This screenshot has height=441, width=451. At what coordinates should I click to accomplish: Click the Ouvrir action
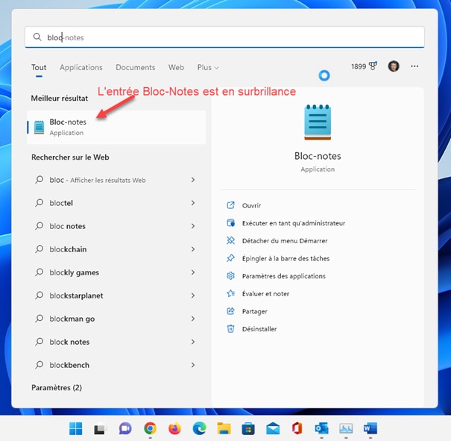click(x=251, y=205)
